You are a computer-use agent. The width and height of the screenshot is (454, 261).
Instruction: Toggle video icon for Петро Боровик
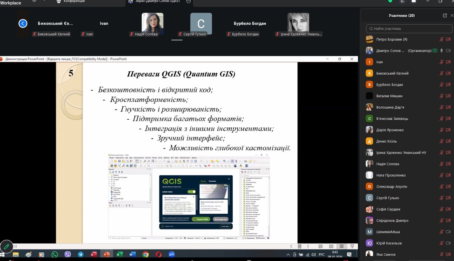coord(448,39)
